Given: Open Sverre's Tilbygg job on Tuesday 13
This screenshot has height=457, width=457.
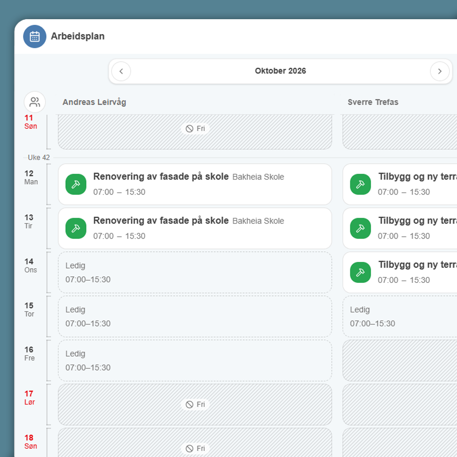Looking at the screenshot, I should pyautogui.click(x=400, y=228).
